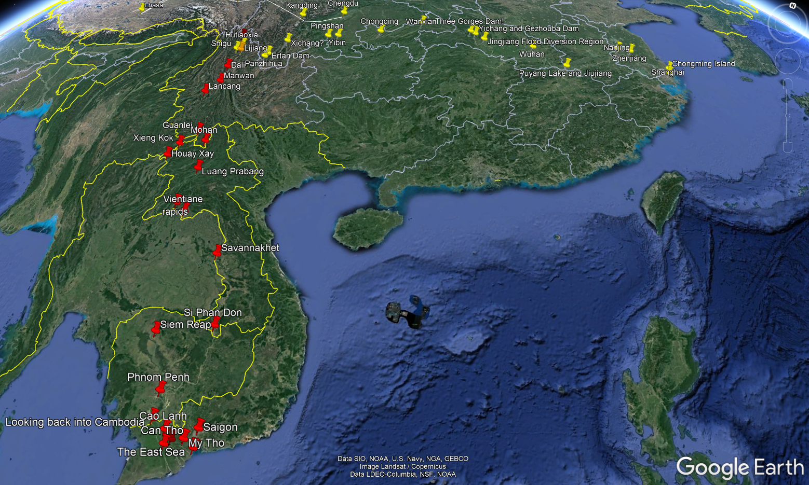The width and height of the screenshot is (809, 485).
Task: Select the Lhasa yellow pushpin
Action: [x=142, y=7]
